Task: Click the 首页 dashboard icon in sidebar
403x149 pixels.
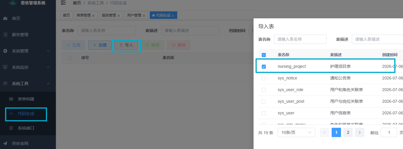Action: (5, 18)
